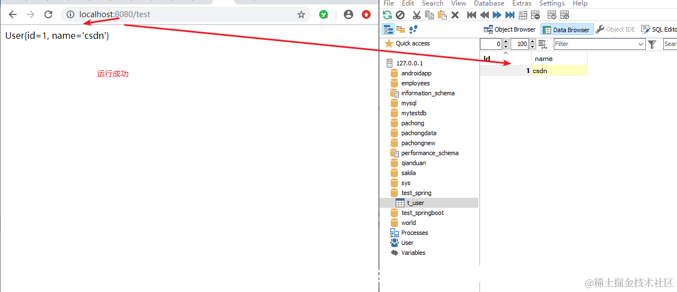Click the Paste clipboard icon
677x292 pixels.
point(441,15)
